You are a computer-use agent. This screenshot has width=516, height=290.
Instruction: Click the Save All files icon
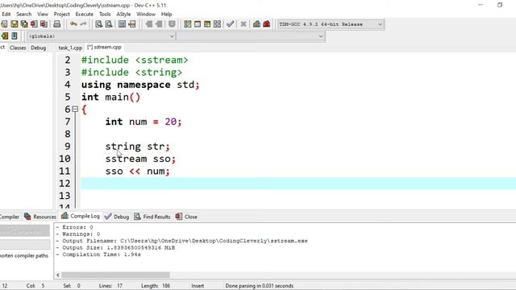click(x=24, y=24)
